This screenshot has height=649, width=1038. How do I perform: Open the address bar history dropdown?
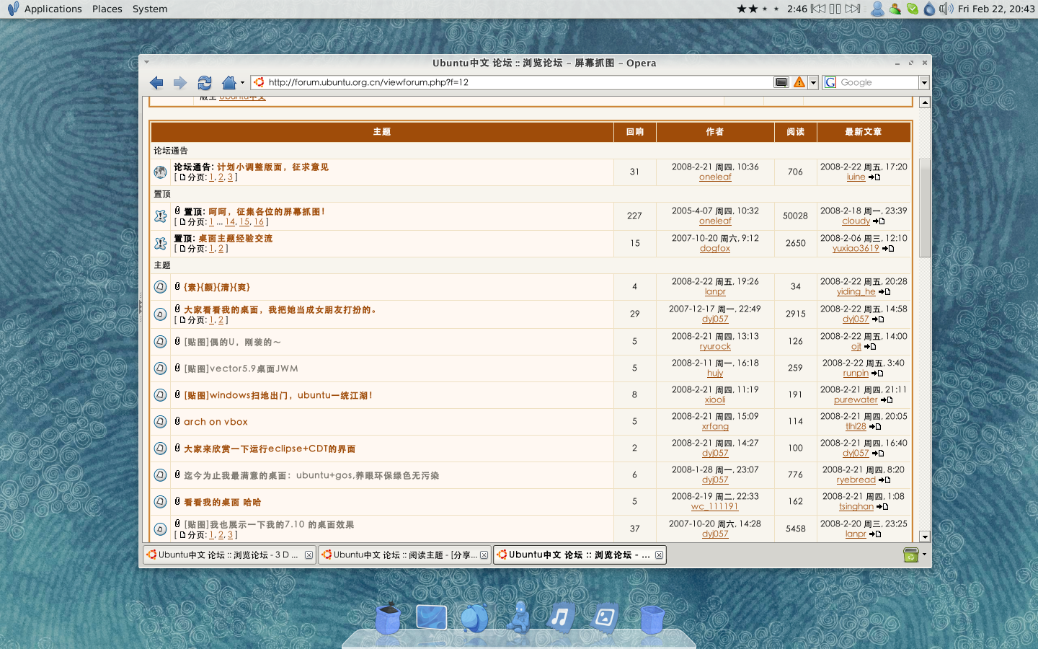pos(813,82)
